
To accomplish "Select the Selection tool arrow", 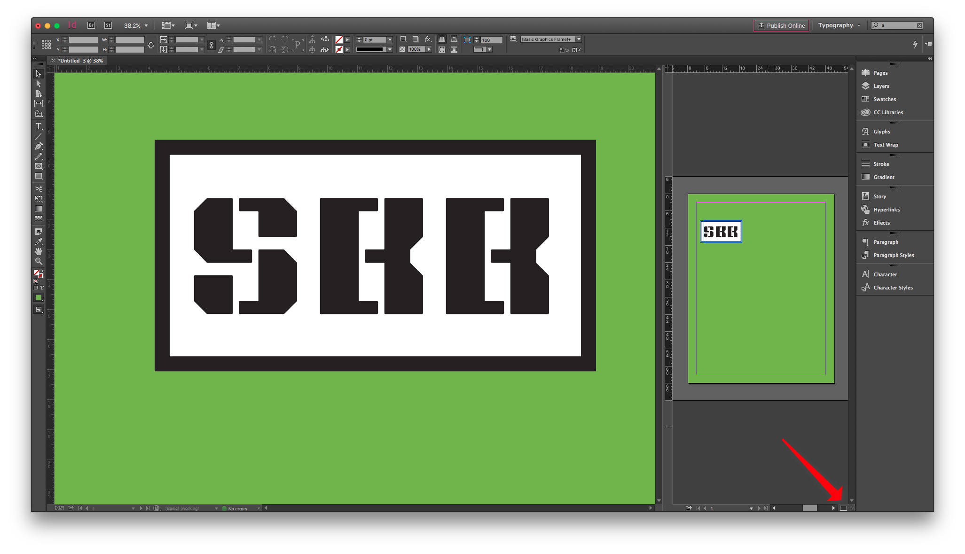I will tap(39, 74).
